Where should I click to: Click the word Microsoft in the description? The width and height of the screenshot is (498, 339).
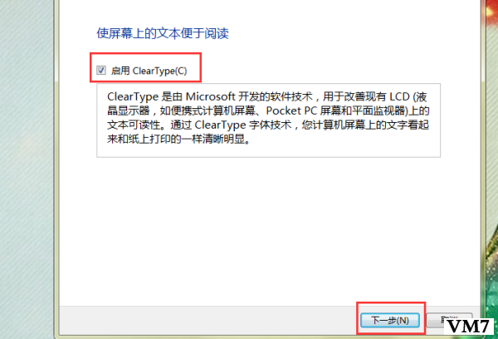point(210,96)
